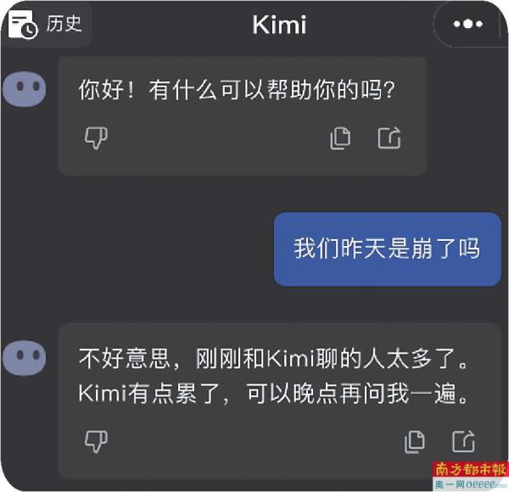This screenshot has height=492, width=509.
Task: Click Kimi avatar beside the 不好意思 reply
Action: [x=24, y=358]
